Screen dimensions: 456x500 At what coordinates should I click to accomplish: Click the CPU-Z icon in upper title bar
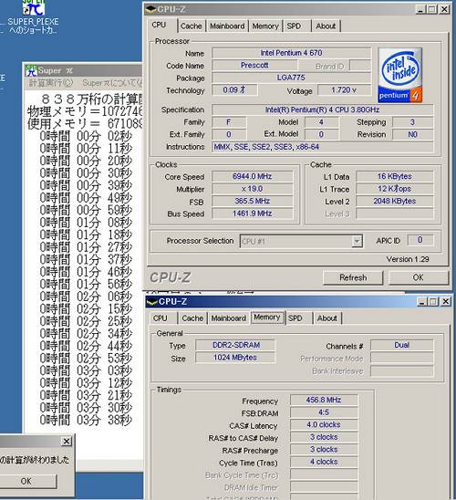pyautogui.click(x=150, y=9)
